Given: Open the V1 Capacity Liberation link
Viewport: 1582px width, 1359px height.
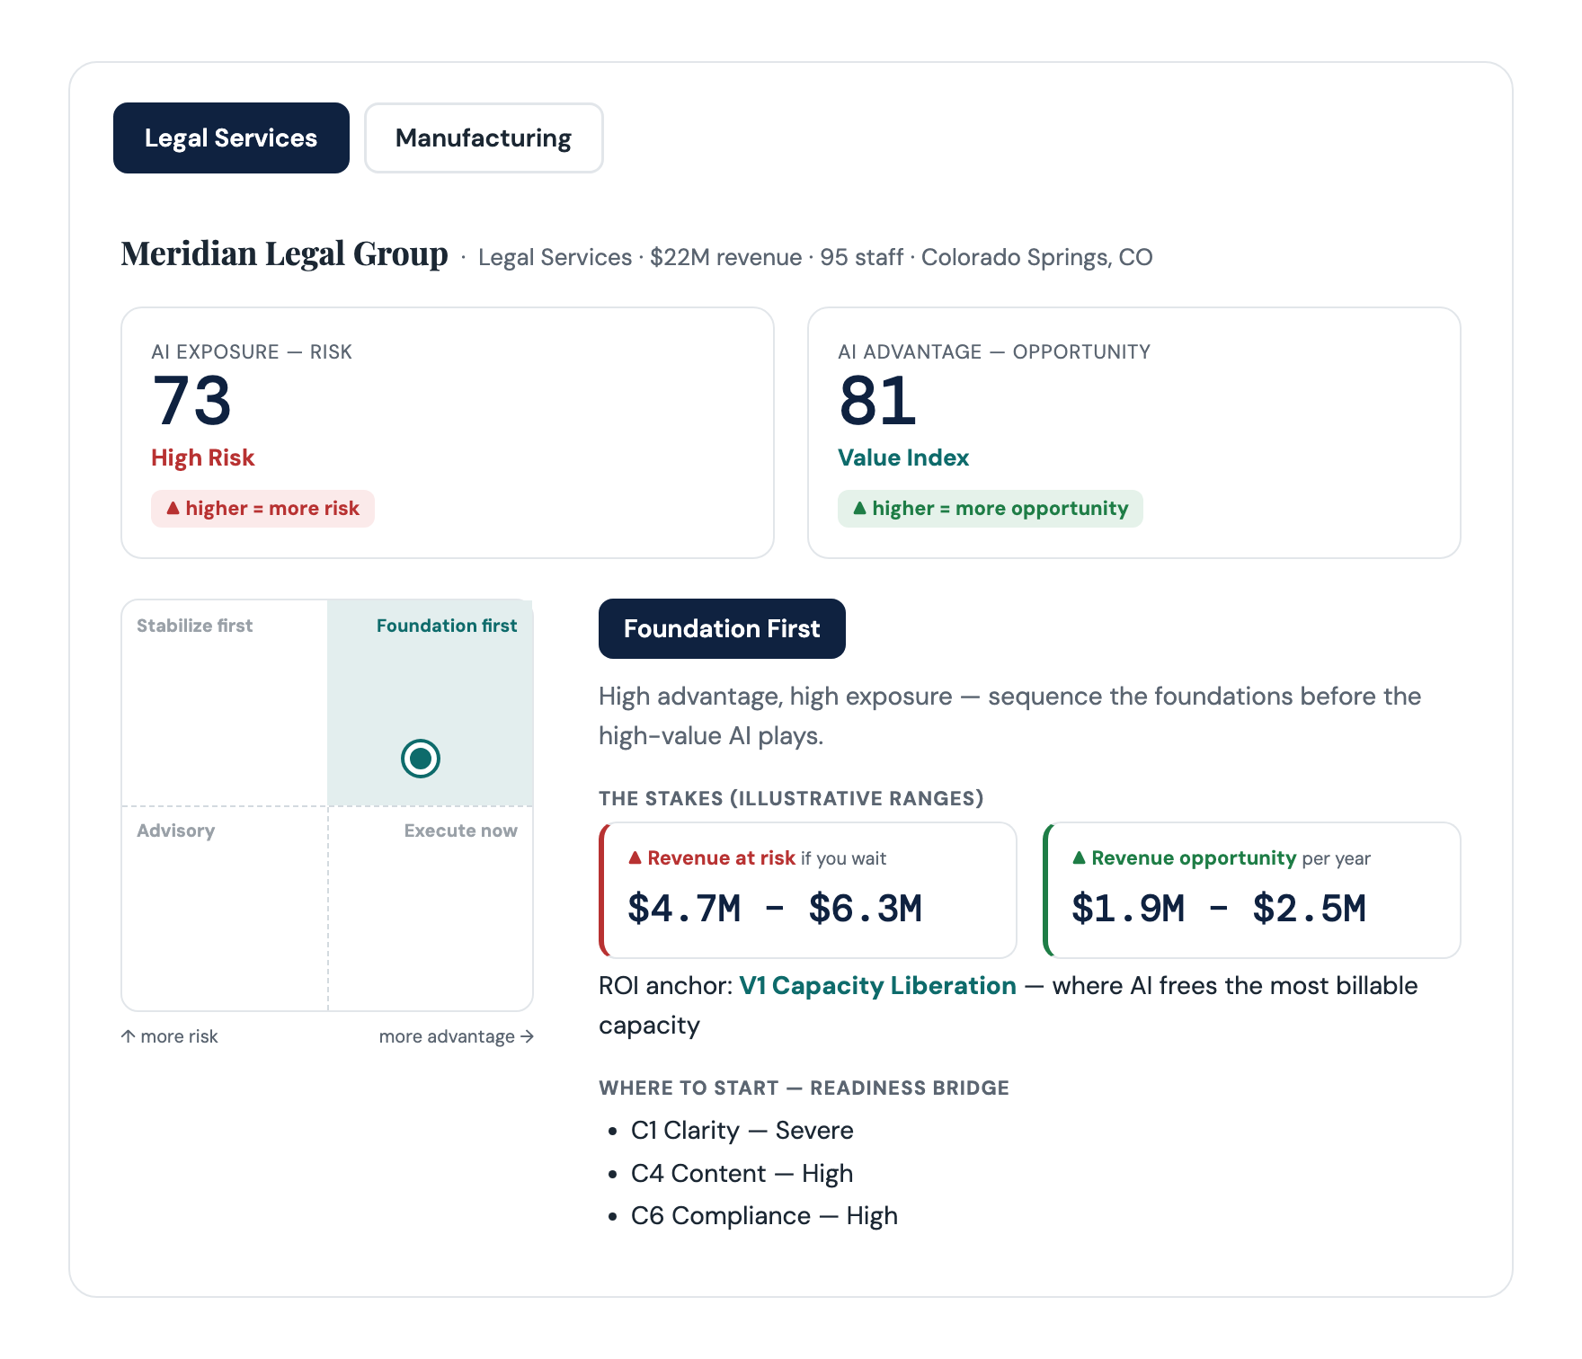Looking at the screenshot, I should pyautogui.click(x=877, y=985).
